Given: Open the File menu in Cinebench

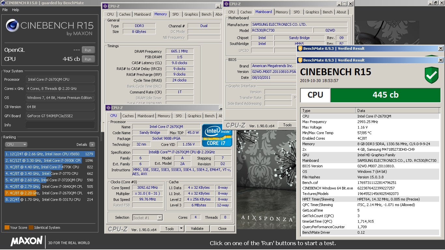Looking at the screenshot, I should coord(5,10).
